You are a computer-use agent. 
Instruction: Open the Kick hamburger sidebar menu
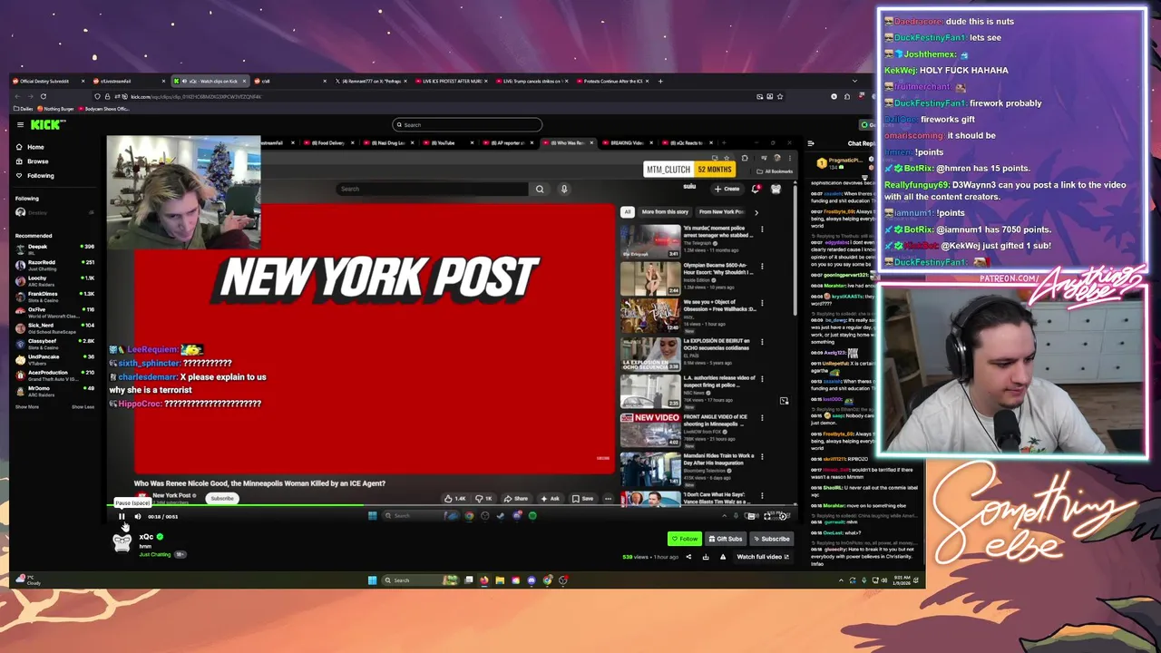[20, 124]
